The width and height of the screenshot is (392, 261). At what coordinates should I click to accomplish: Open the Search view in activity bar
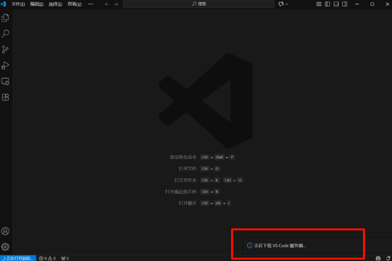pos(5,34)
